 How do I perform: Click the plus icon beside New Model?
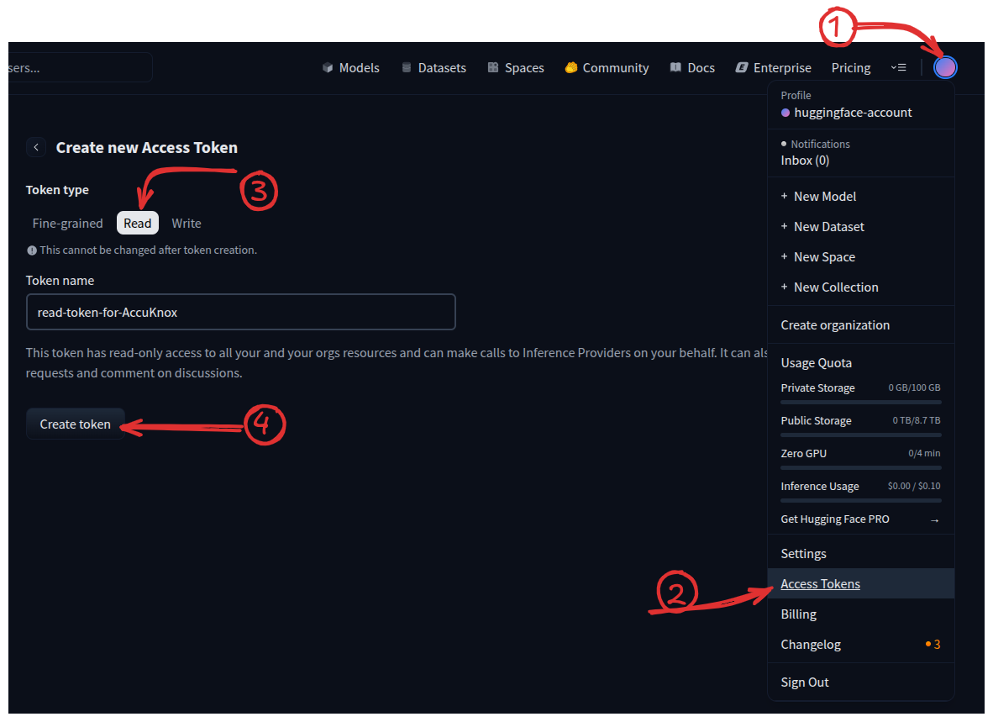tap(784, 197)
